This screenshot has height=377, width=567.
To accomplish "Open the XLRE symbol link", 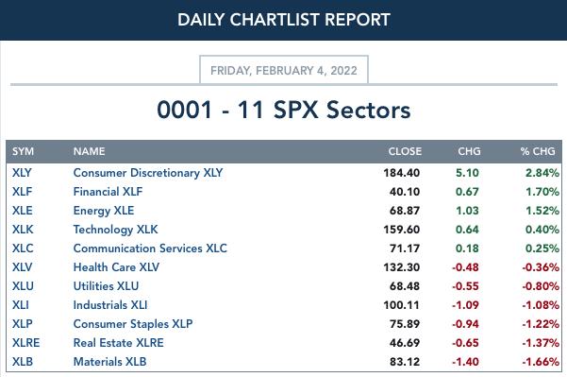I will [25, 343].
